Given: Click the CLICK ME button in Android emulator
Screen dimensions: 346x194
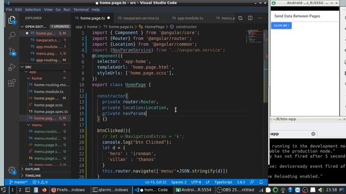Looking at the screenshot, I should (281, 25).
